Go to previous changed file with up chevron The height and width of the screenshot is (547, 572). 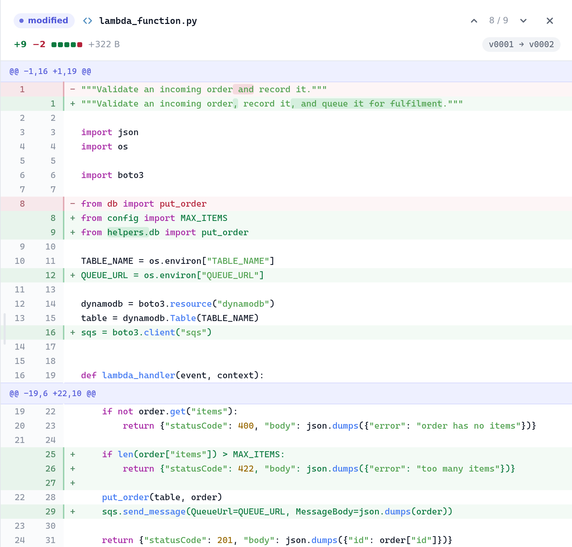[x=474, y=21]
